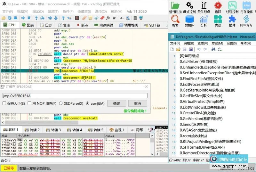
Task: Open 断点控制 gears icon
Action: pos(189,7)
